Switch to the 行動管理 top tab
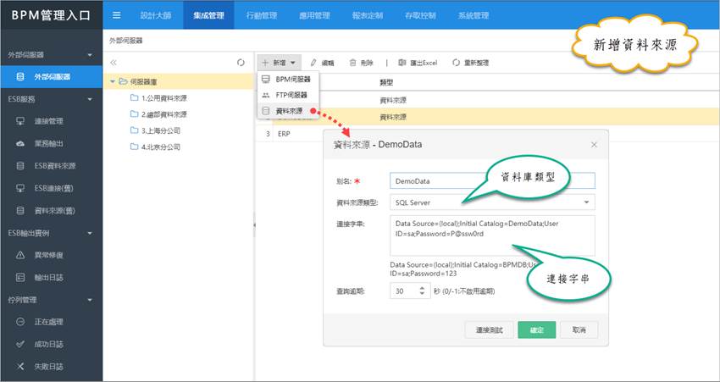The width and height of the screenshot is (720, 382). click(x=261, y=15)
